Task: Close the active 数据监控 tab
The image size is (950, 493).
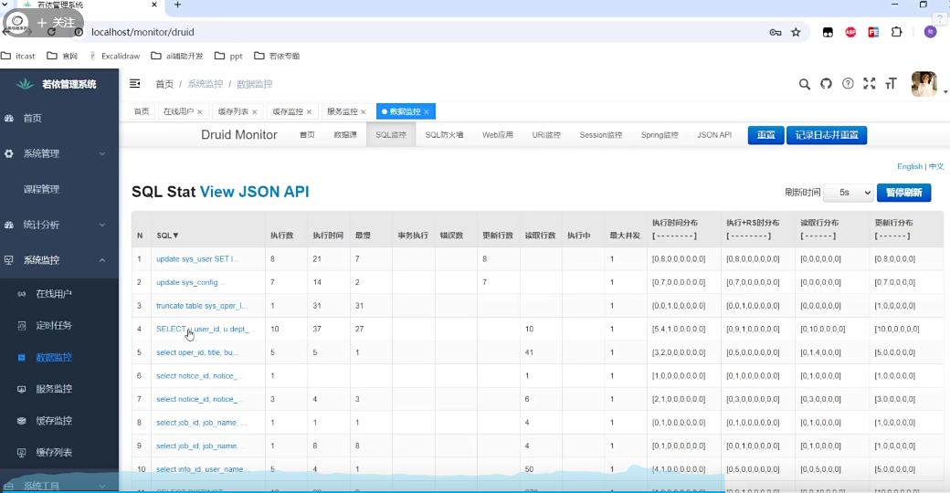Action: [x=427, y=112]
